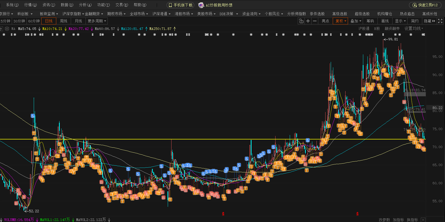Click coin icon on 快速交易F12
The height and width of the screenshot is (222, 445).
[x=415, y=5]
